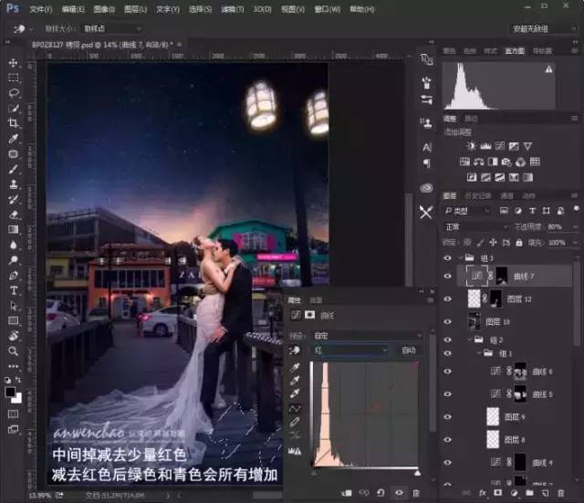Switch to the 信息 tab beside 属性
The image size is (584, 503).
pyautogui.click(x=317, y=300)
